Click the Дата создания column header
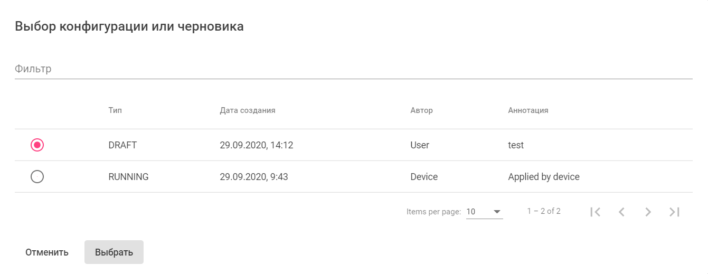Image resolution: width=708 pixels, height=274 pixels. click(248, 110)
